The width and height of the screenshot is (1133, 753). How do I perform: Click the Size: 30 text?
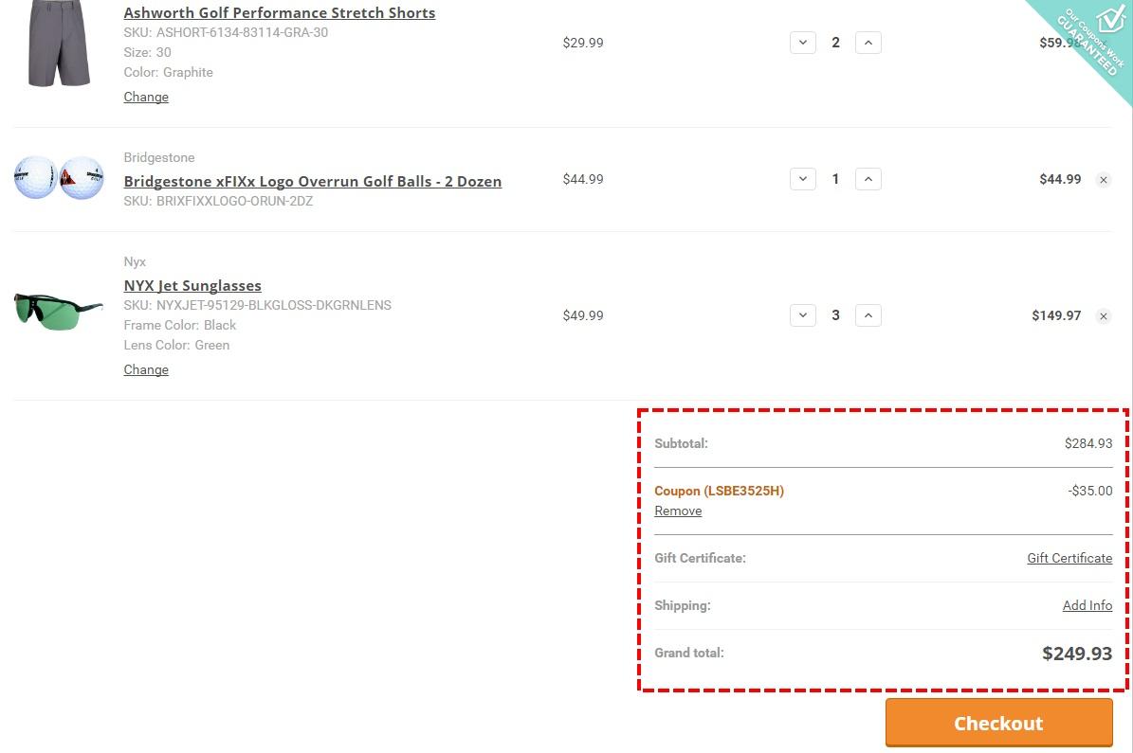(147, 52)
